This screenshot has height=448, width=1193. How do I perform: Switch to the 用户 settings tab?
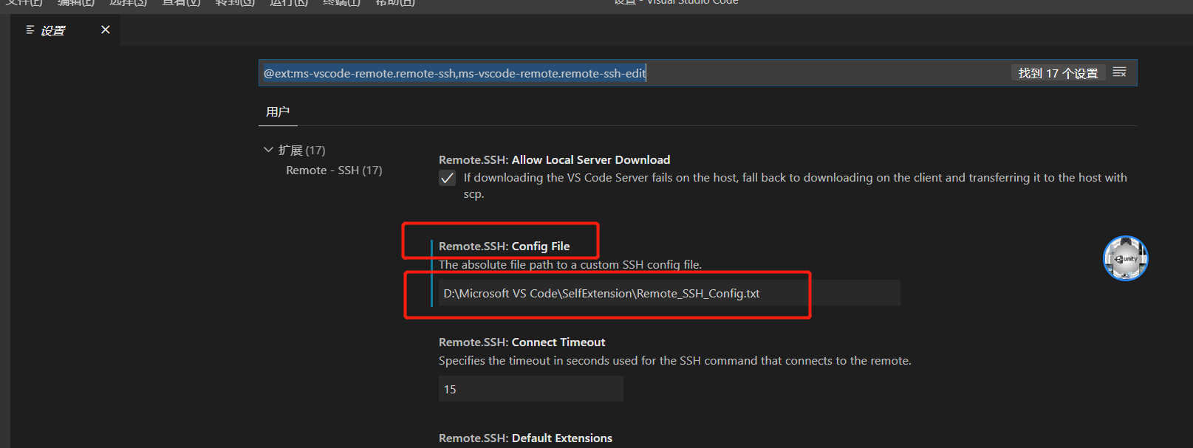(278, 111)
